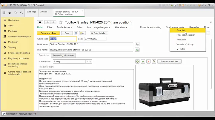215x120 pixels.
Task: Open History icon in top panel
Action: (x=16, y=13)
